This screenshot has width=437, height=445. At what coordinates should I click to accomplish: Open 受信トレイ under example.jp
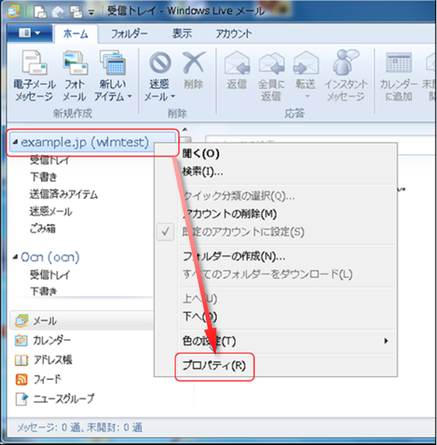pos(49,160)
